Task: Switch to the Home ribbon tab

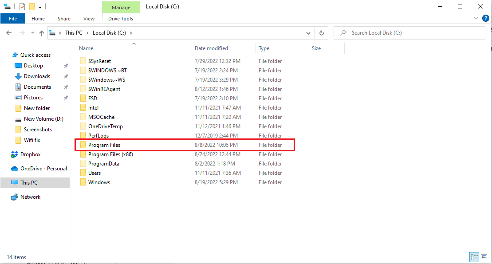Action: tap(38, 19)
